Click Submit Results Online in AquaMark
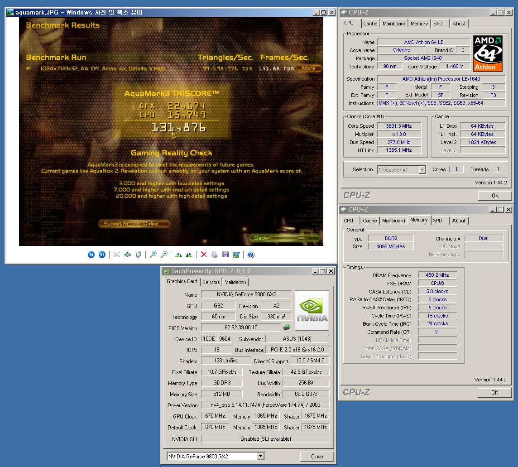 point(134,224)
